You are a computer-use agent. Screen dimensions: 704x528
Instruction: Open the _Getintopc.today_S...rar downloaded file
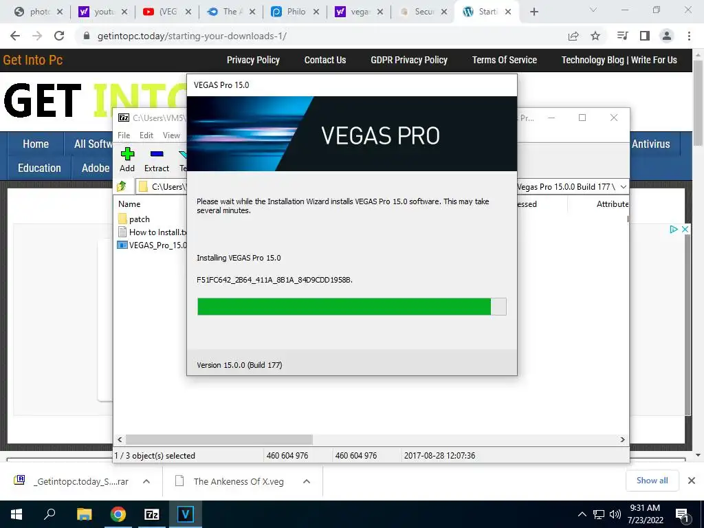[x=71, y=481]
